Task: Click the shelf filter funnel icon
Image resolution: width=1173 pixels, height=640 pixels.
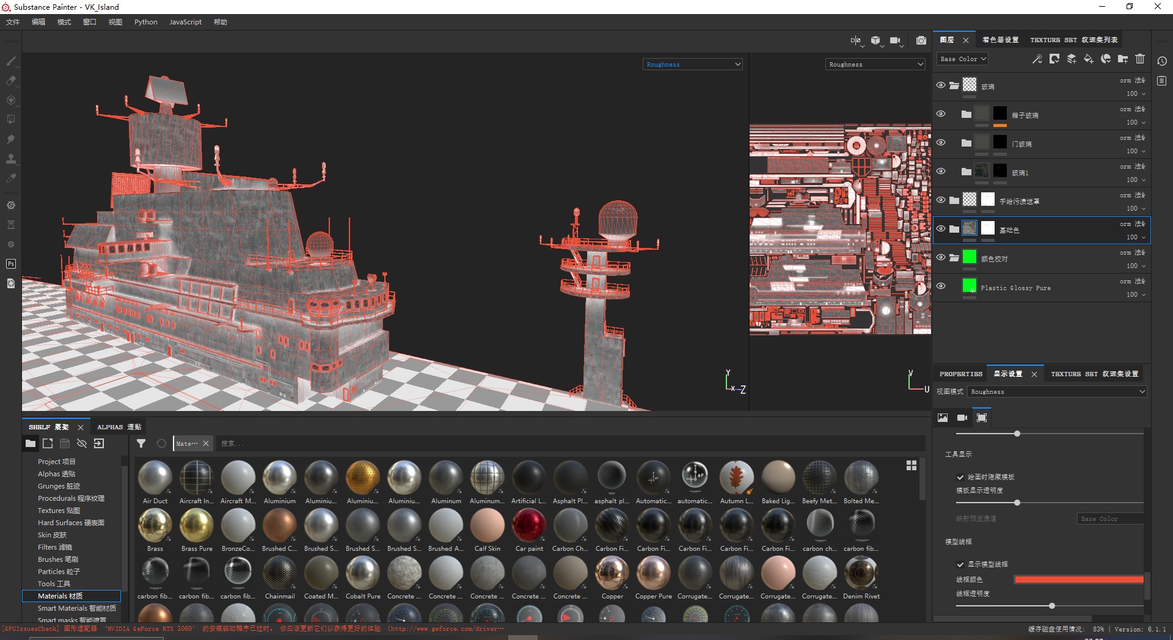Action: click(141, 443)
